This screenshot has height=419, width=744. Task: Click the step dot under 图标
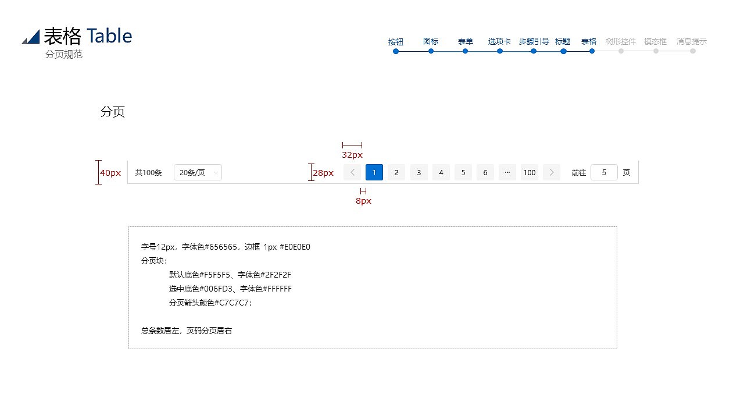(x=431, y=51)
